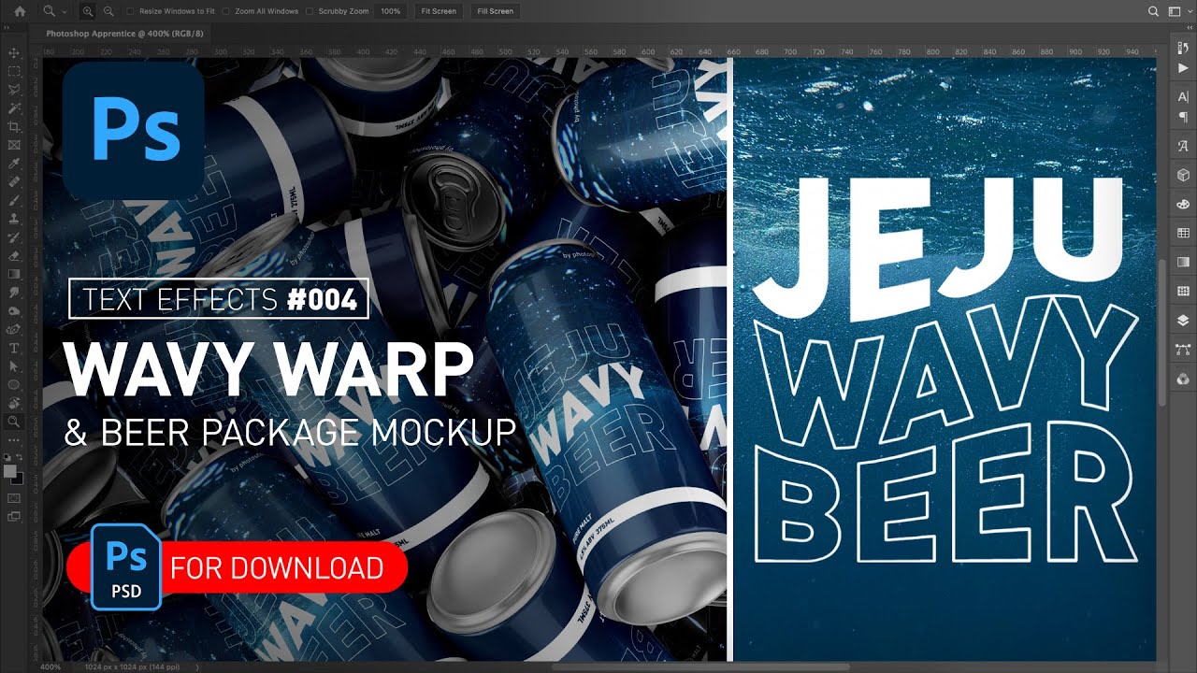Open the Channels panel icon
Viewport: 1197px width, 673px height.
1183,378
